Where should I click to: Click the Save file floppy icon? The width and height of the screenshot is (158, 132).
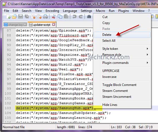(20, 17)
